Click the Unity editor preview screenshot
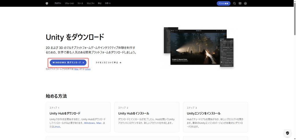The height and width of the screenshot is (140, 296). [x=198, y=48]
